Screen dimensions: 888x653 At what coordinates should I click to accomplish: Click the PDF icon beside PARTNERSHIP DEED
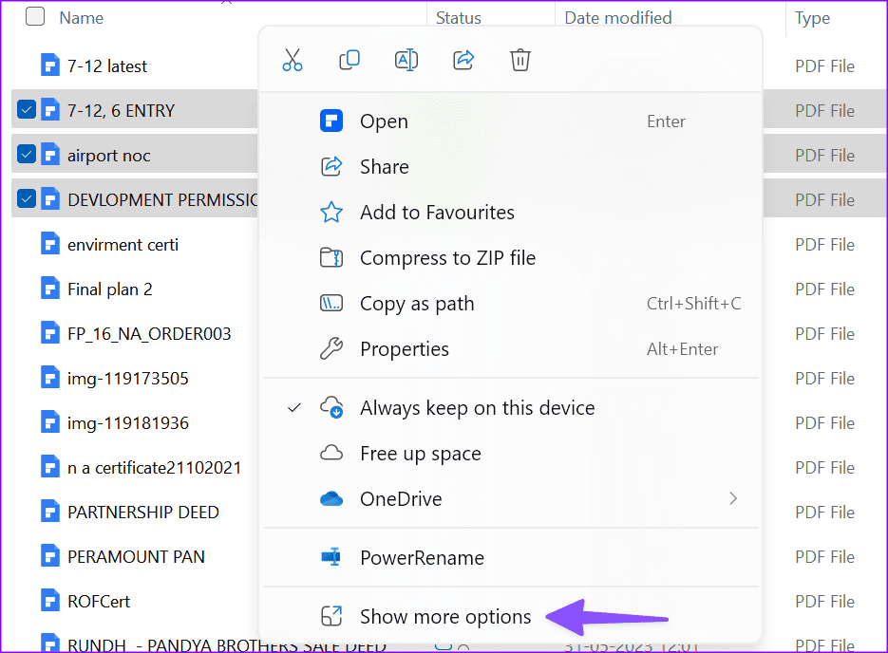click(x=50, y=511)
